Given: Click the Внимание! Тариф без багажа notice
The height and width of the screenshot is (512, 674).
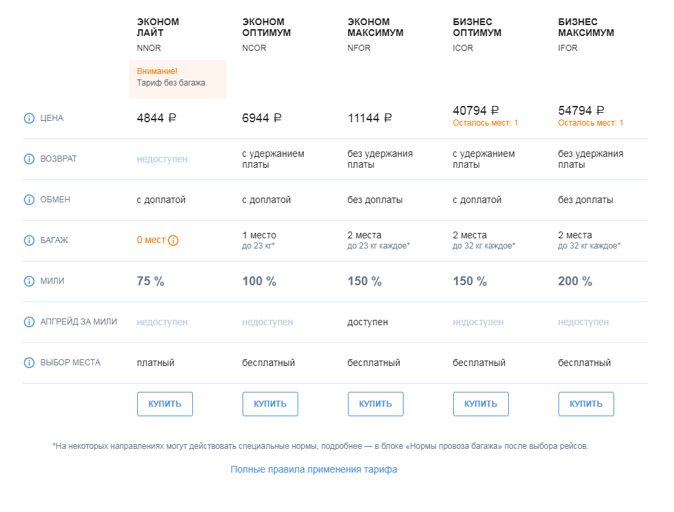Looking at the screenshot, I should [x=177, y=79].
